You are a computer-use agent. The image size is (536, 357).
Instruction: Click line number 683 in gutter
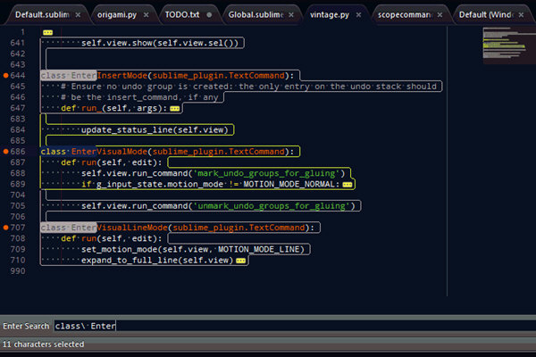[x=18, y=119]
